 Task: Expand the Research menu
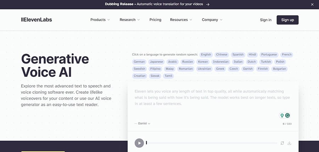(x=130, y=20)
